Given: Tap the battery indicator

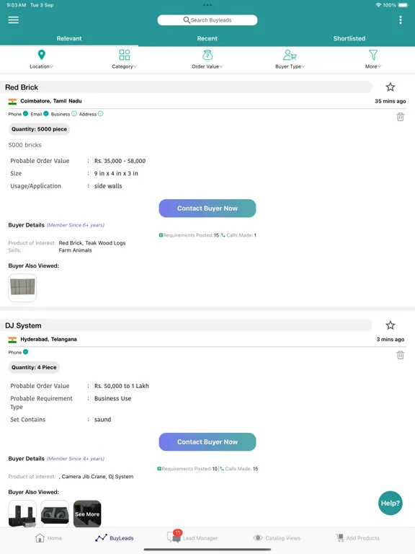Looking at the screenshot, I should pos(403,5).
